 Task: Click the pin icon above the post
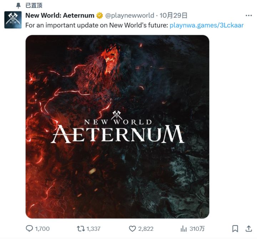[x=19, y=6]
